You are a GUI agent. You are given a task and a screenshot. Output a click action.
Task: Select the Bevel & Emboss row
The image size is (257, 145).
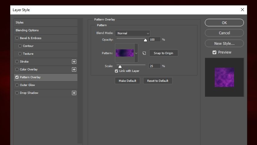click(46, 38)
